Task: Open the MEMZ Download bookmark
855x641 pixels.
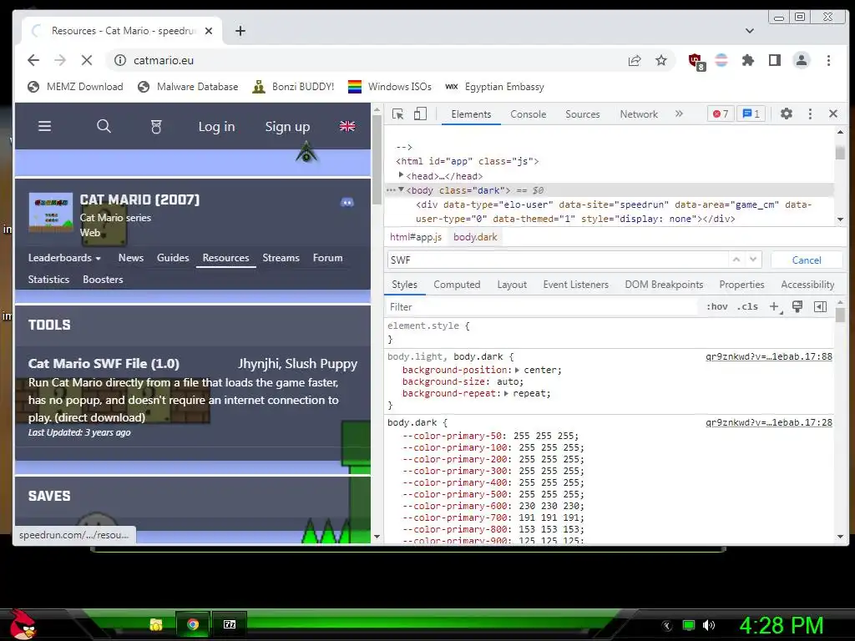Action: [75, 87]
